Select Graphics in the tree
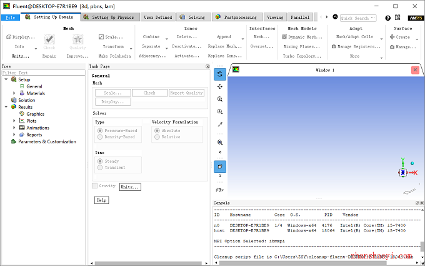Image resolution: width=425 pixels, height=266 pixels. [x=35, y=114]
